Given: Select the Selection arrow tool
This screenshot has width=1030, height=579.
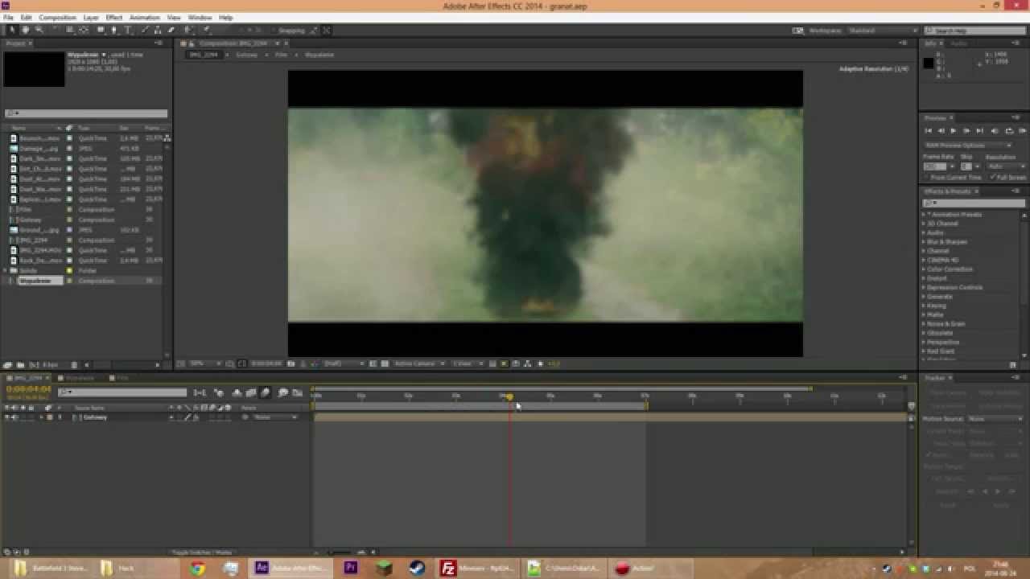Looking at the screenshot, I should pos(12,30).
